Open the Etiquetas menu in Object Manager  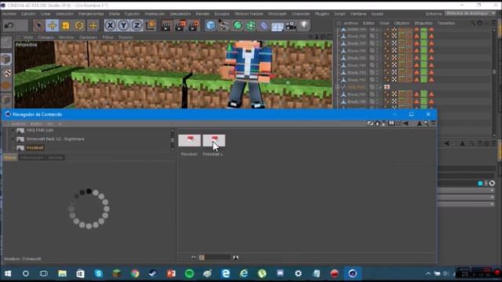tap(424, 23)
